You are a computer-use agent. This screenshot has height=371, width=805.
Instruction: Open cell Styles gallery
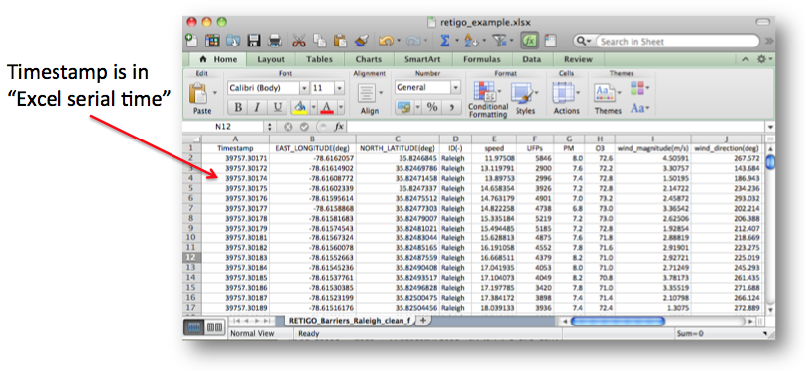pos(525,98)
